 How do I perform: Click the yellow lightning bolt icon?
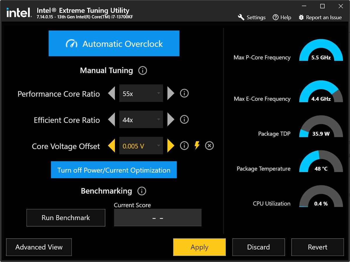click(x=197, y=146)
